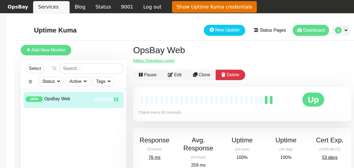Open the user profile dropdown

tap(341, 30)
